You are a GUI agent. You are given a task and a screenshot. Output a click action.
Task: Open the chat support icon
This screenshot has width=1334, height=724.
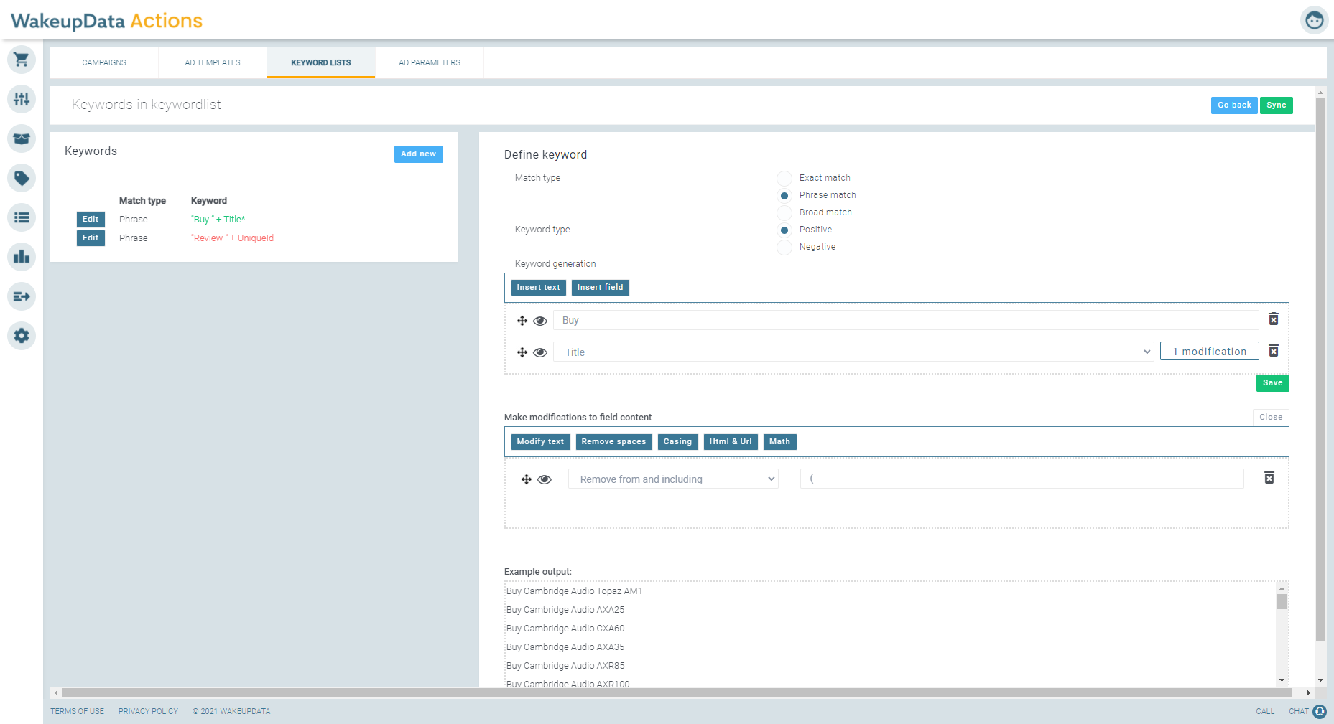[x=1320, y=711]
